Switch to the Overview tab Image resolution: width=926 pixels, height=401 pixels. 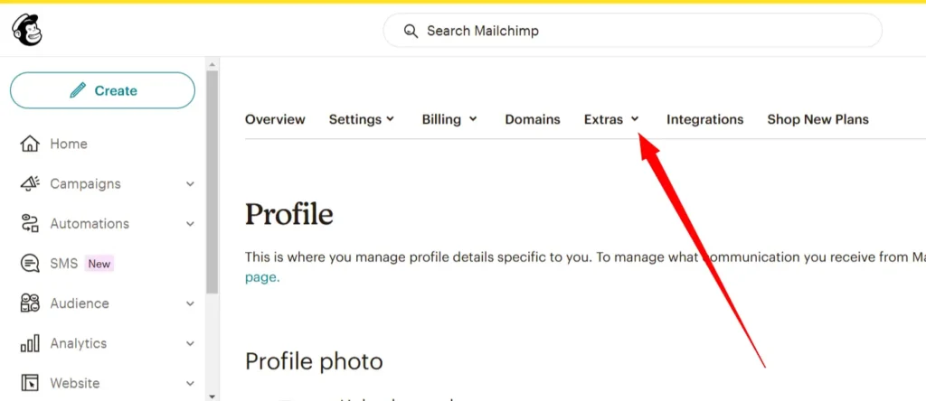(x=275, y=119)
